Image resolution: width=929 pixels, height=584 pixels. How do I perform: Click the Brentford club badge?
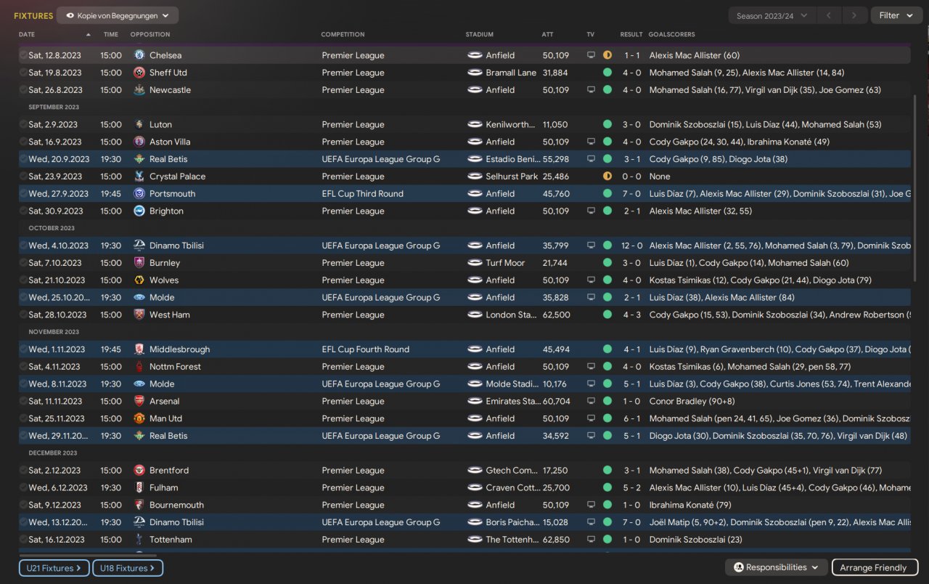139,471
